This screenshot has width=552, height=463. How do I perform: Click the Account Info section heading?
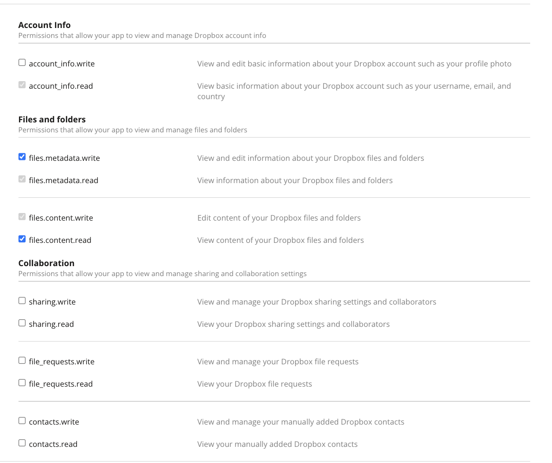(x=45, y=25)
